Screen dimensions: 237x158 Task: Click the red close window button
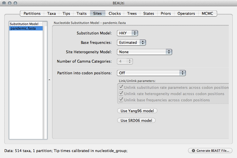[x=4, y=3]
